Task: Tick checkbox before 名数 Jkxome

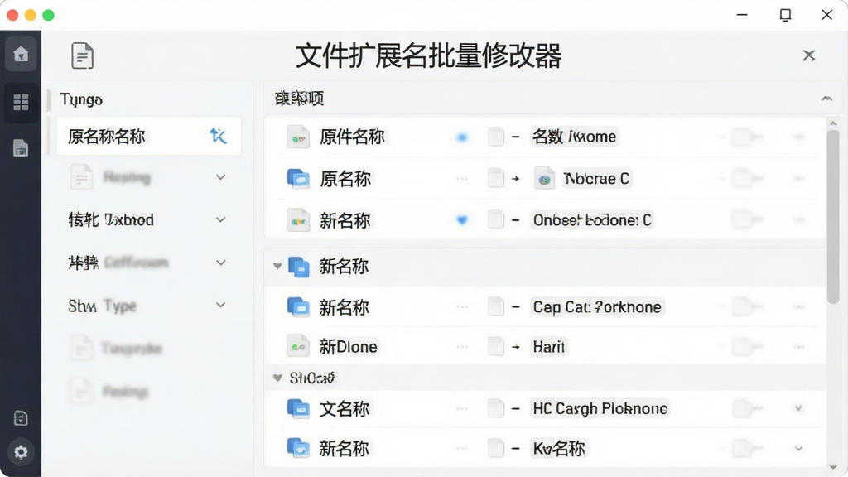Action: pyautogui.click(x=495, y=137)
